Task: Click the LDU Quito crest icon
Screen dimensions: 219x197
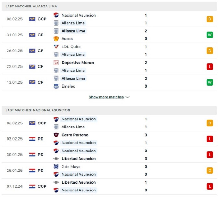Action: pos(56,47)
